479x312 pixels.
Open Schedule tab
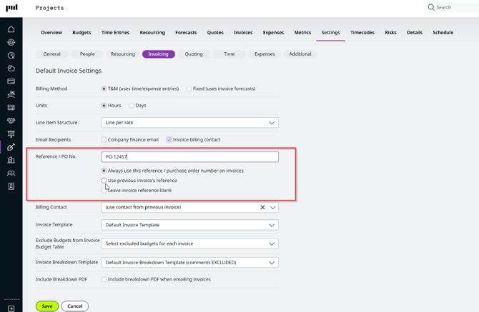click(443, 33)
